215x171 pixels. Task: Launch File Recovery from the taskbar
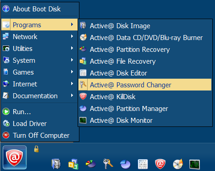73,164
